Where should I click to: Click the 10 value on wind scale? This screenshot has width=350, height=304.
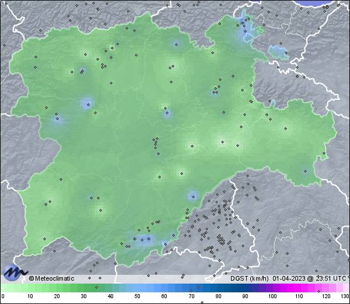pyautogui.click(x=30, y=296)
